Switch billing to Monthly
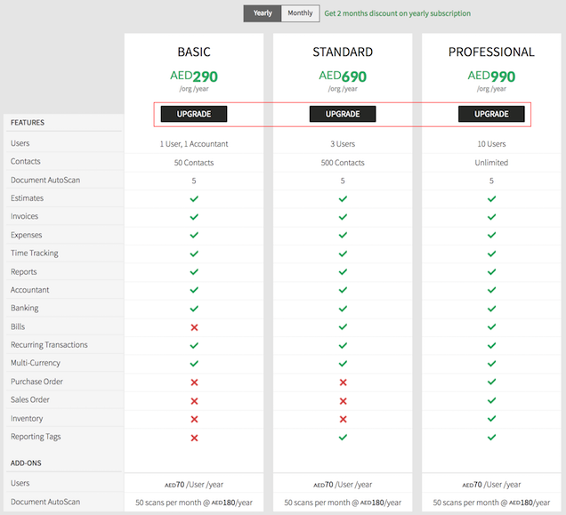 click(300, 13)
